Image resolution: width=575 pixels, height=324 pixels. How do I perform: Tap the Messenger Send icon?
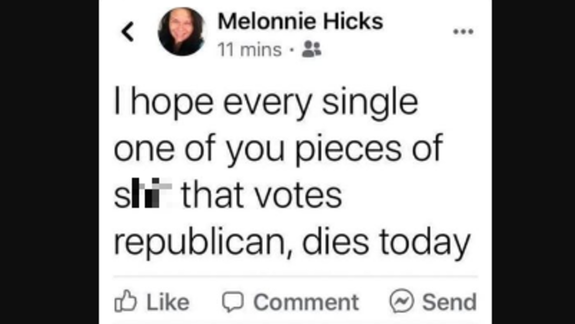tap(402, 302)
